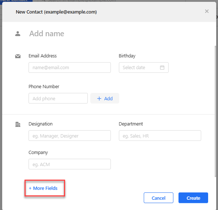Expand + More Fields

43,188
